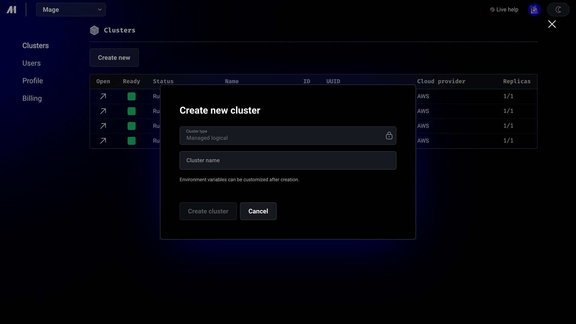Focus the Cluster name input field
This screenshot has height=324, width=576.
coord(288,160)
